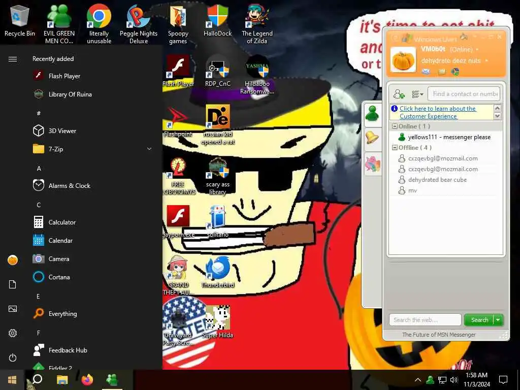Viewport: 520px width, 390px height.
Task: Open the Spoopy games folder
Action: point(178,24)
